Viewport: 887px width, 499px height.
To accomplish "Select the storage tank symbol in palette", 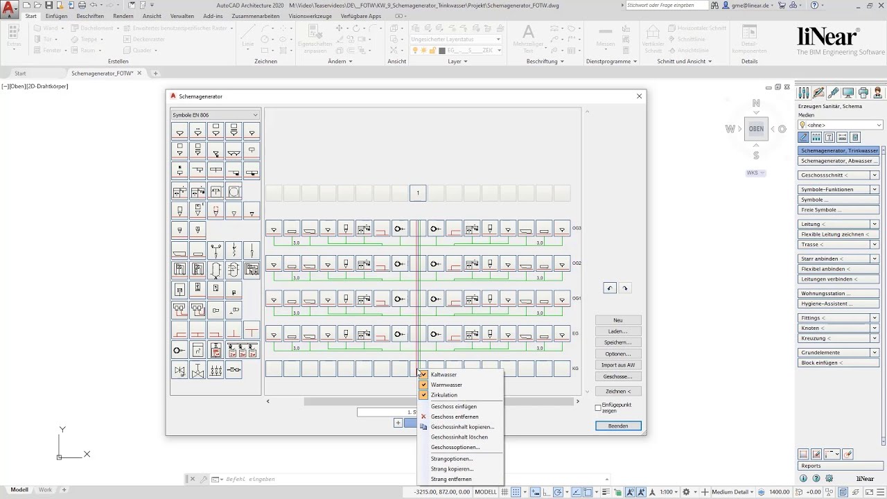I will click(216, 270).
